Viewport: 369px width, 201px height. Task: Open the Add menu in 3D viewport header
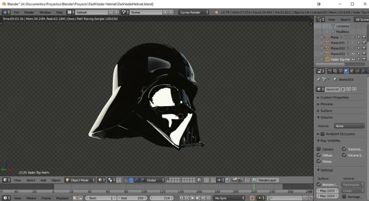click(43, 180)
